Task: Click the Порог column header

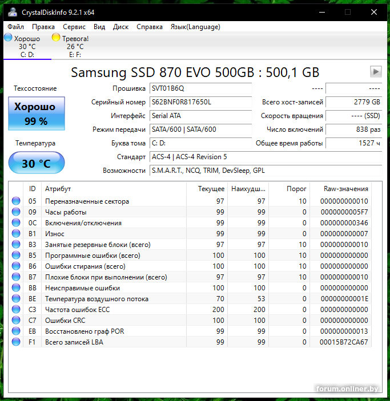Action: [x=289, y=189]
